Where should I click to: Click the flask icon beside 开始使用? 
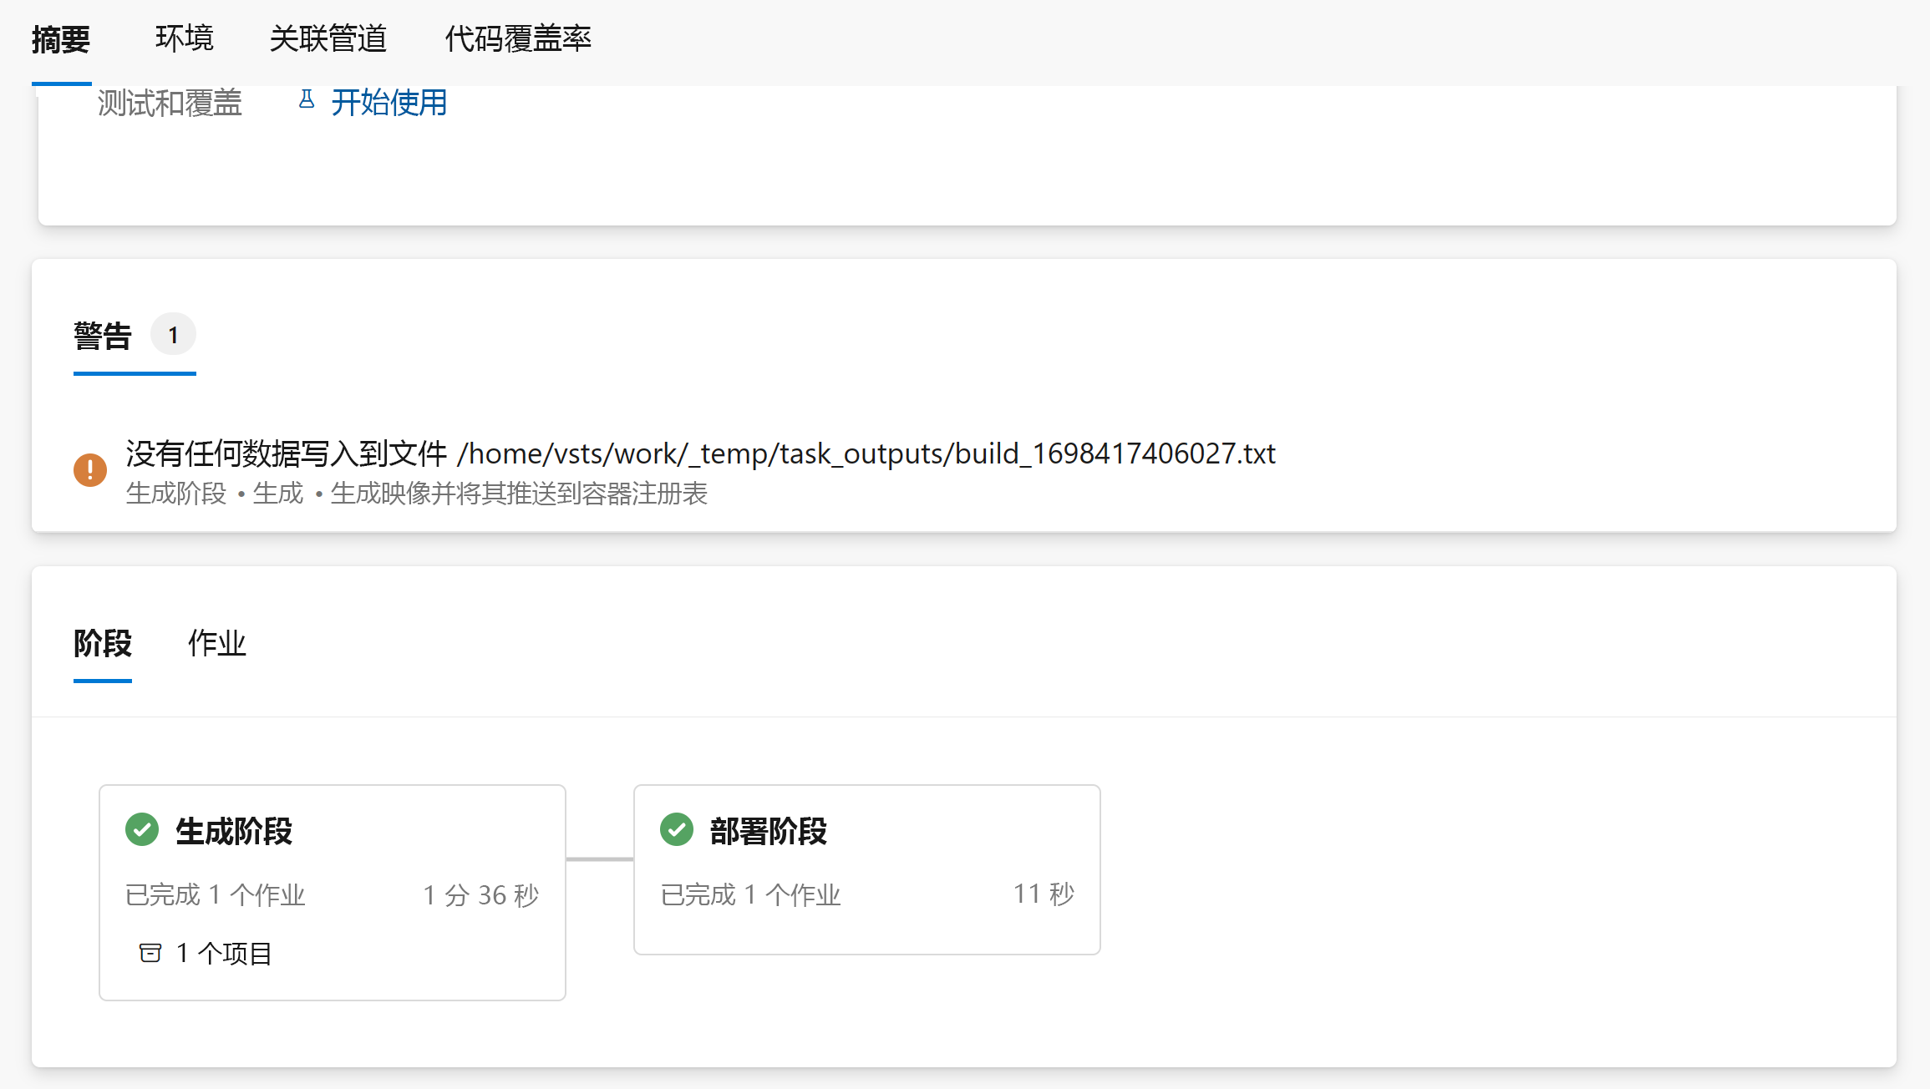tap(307, 100)
